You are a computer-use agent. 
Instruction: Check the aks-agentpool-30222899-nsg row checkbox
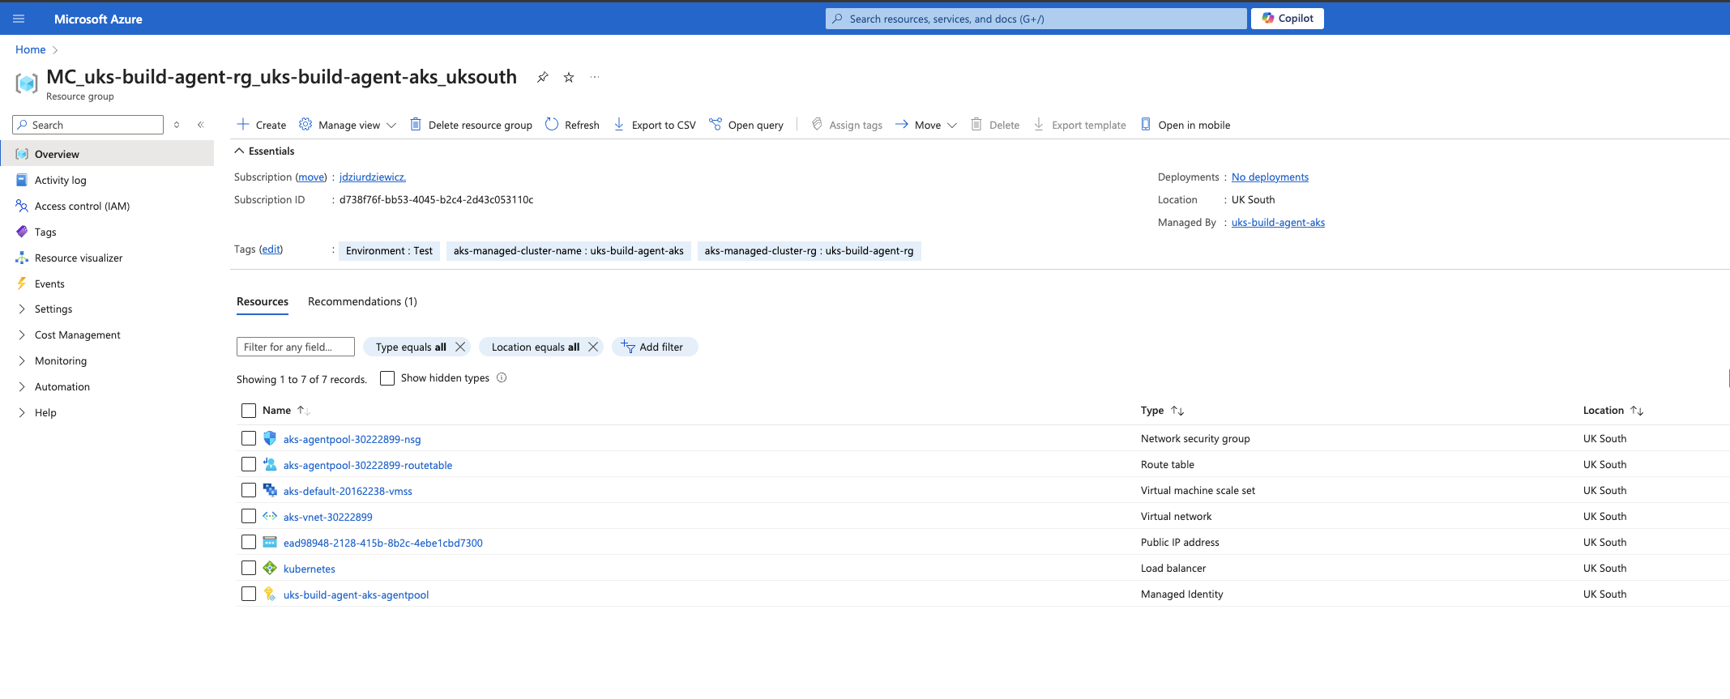coord(249,438)
